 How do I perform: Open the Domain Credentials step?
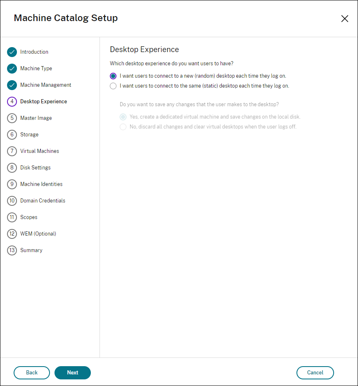43,200
